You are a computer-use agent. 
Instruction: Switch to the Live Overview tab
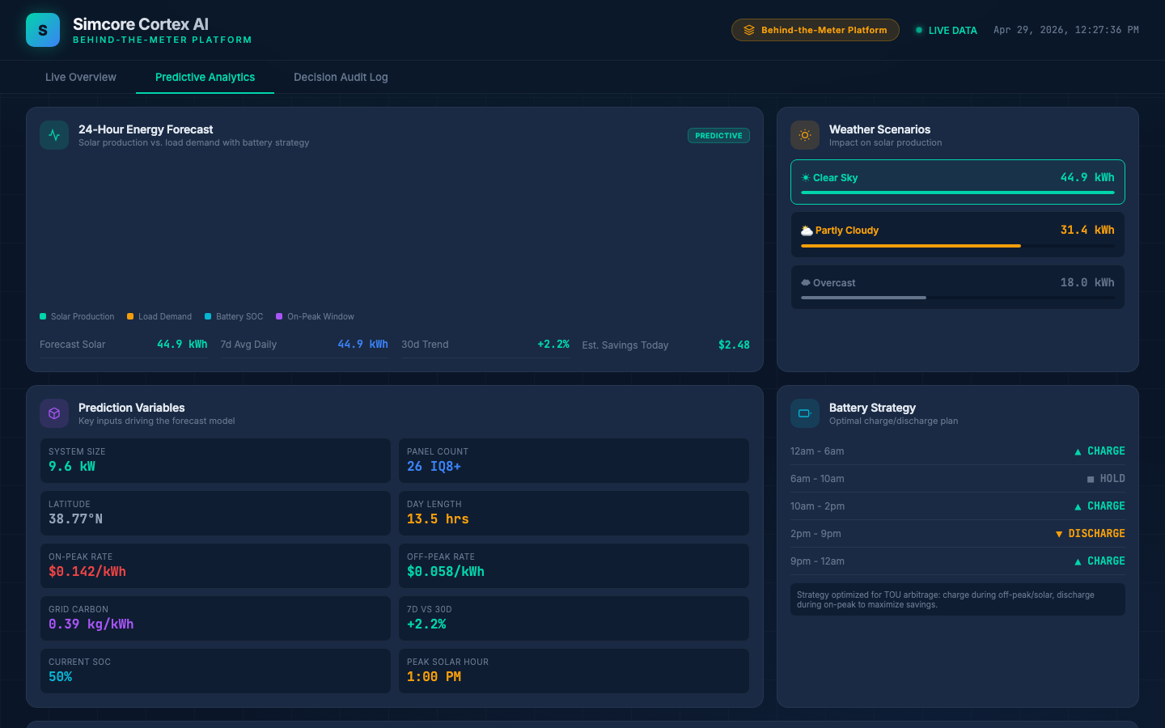(80, 77)
